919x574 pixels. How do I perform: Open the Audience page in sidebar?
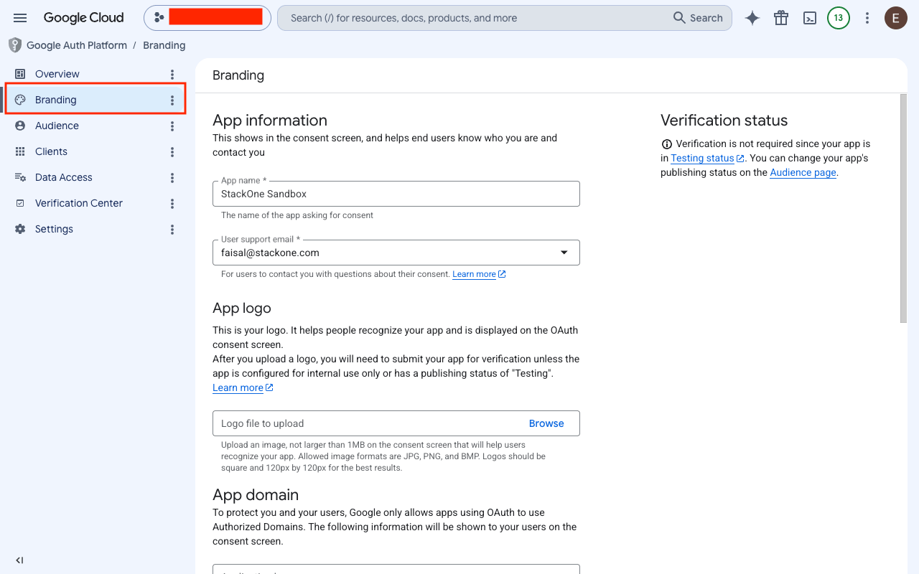pos(57,126)
